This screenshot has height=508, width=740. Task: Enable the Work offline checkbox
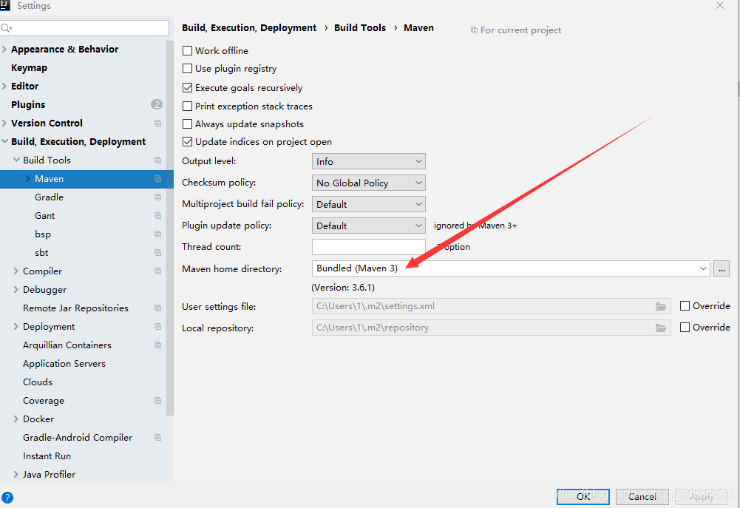point(187,50)
